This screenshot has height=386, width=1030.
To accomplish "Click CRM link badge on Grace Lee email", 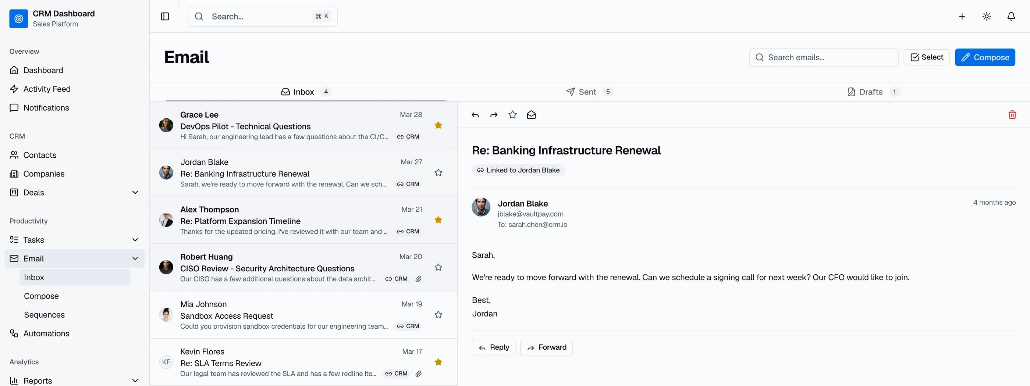I will pos(408,137).
